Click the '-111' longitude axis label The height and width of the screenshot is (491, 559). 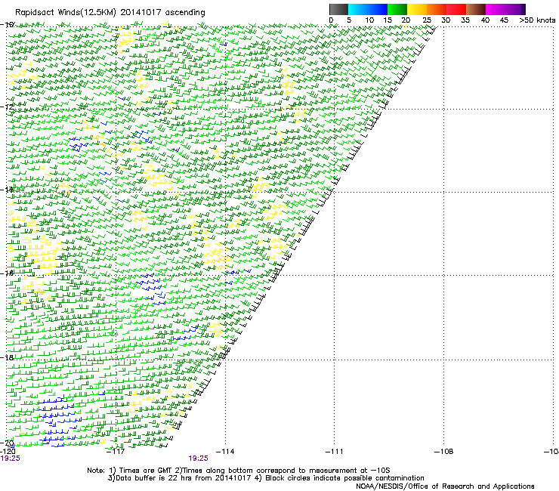[334, 452]
